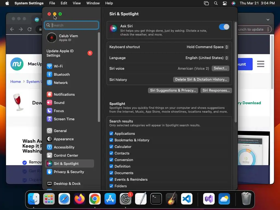This screenshot has height=210, width=280.
Task: Toggle the Contacts checkbox
Action: [111, 153]
